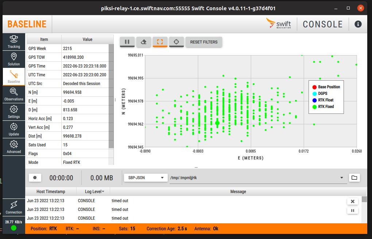Click the 28.77 KB/s data rate

pyautogui.click(x=13, y=222)
